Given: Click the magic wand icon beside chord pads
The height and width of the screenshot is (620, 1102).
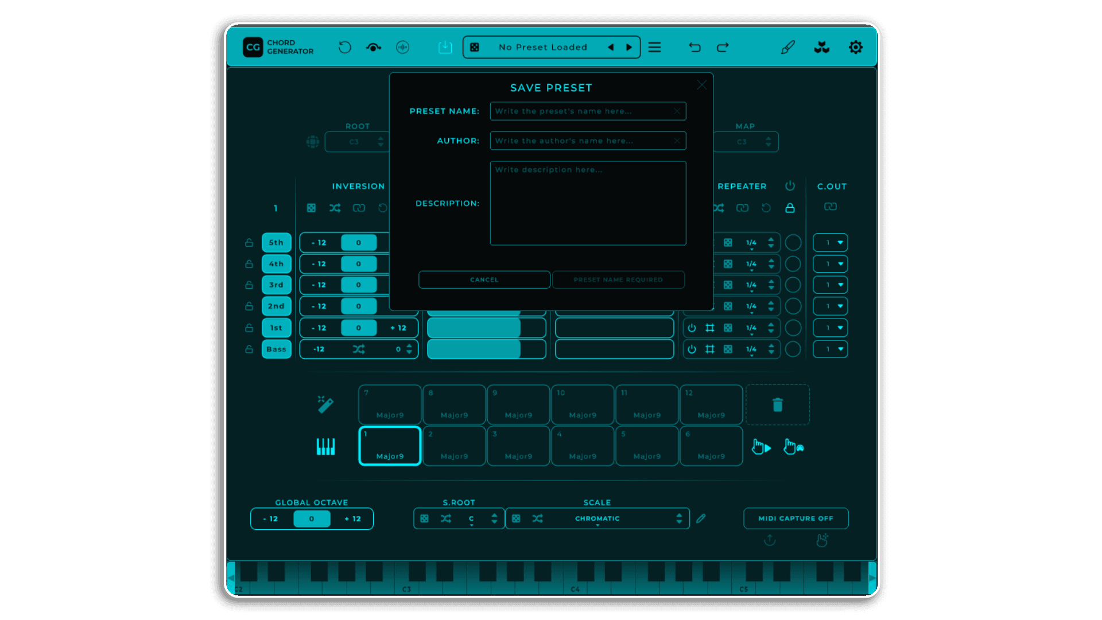Looking at the screenshot, I should [x=325, y=404].
